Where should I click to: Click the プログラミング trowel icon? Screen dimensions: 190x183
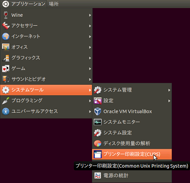point(6,100)
